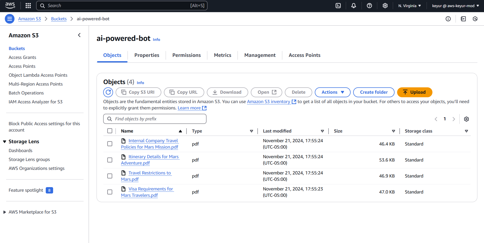Open Amazon S3 inventory link
Screen dimensions: 484x243
coord(271,102)
